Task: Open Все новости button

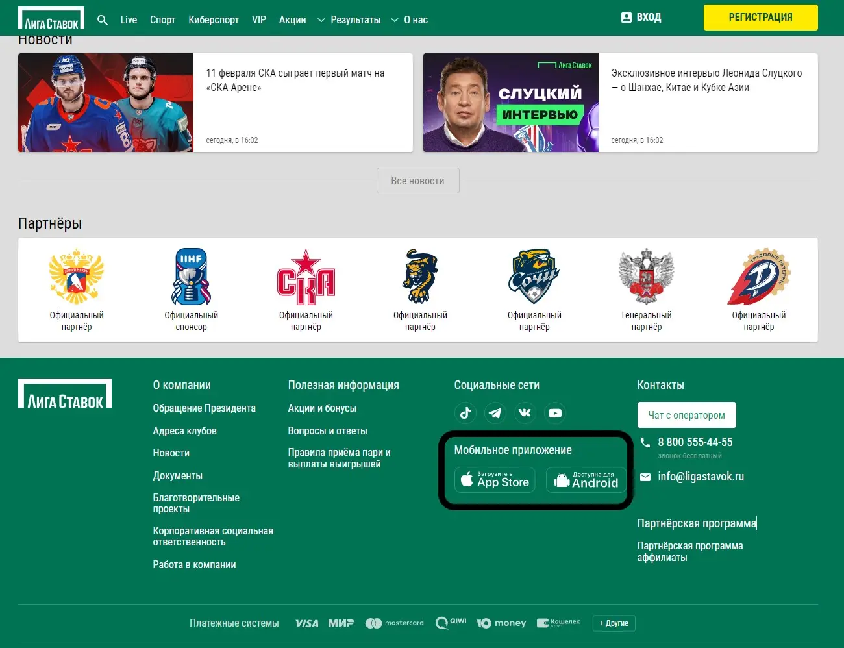Action: pyautogui.click(x=418, y=181)
